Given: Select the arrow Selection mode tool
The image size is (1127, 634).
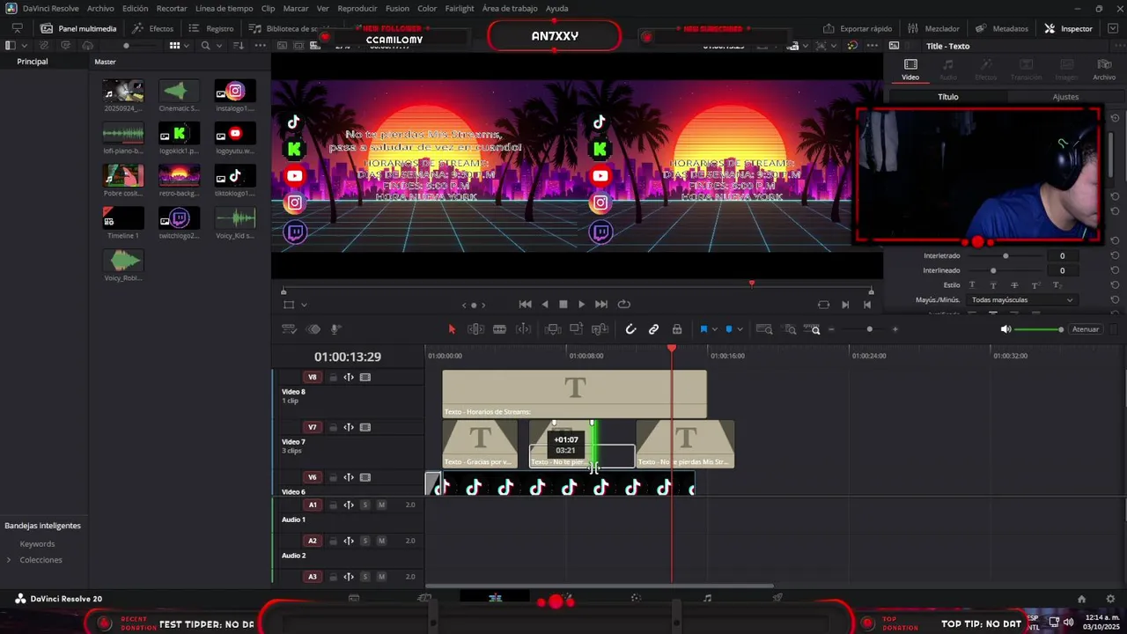Looking at the screenshot, I should pyautogui.click(x=452, y=329).
